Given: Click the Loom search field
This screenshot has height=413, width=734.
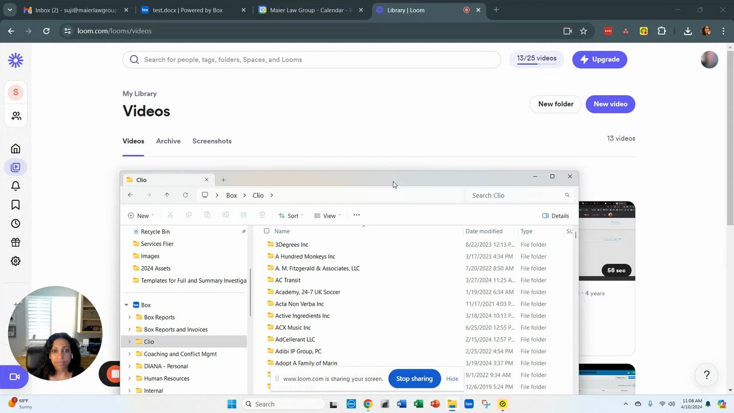Looking at the screenshot, I should pos(311,60).
